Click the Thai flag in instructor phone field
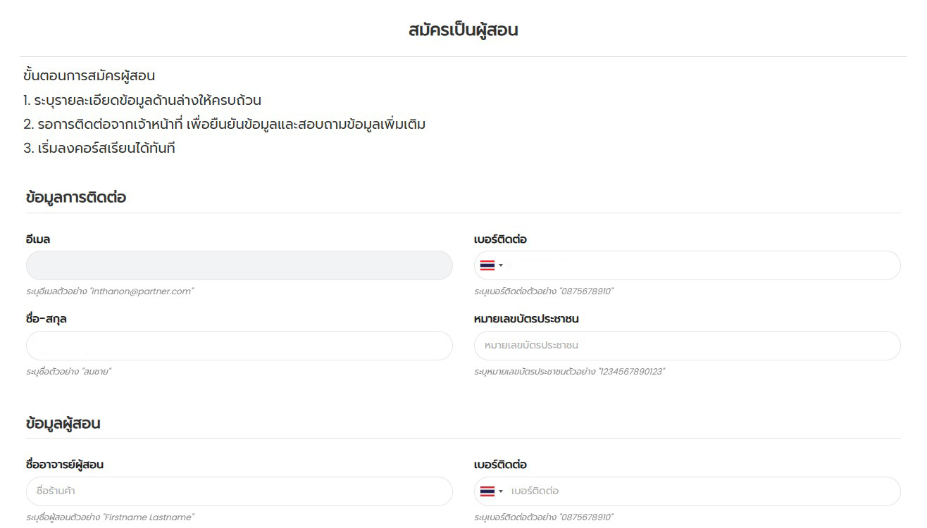This screenshot has width=927, height=528. [x=487, y=491]
